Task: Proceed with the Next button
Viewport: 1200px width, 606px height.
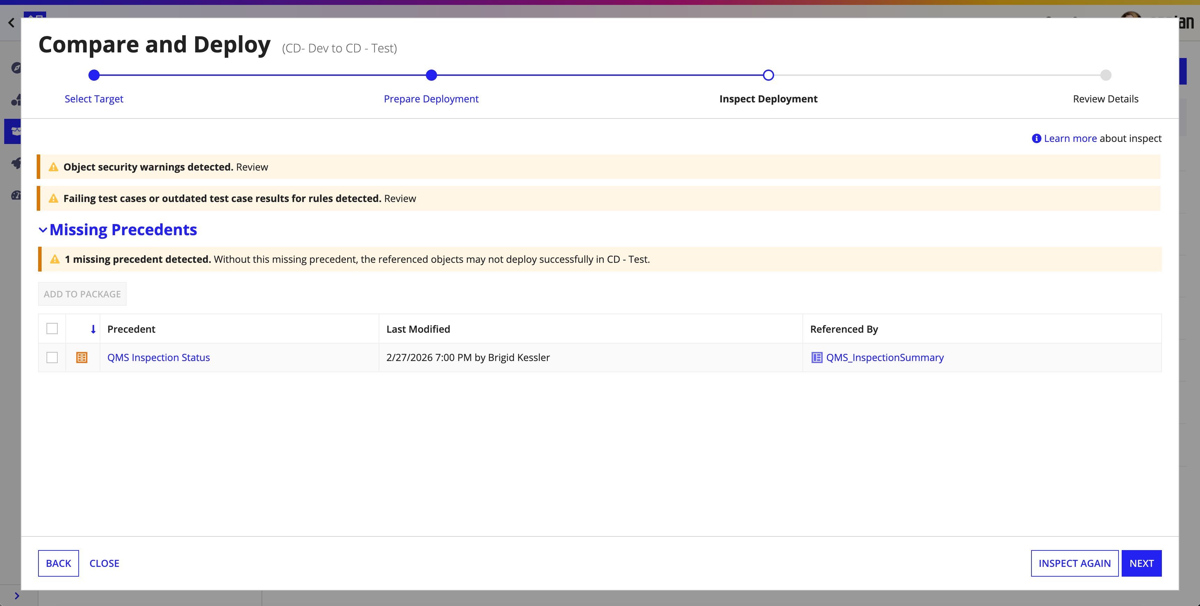Action: (x=1141, y=563)
